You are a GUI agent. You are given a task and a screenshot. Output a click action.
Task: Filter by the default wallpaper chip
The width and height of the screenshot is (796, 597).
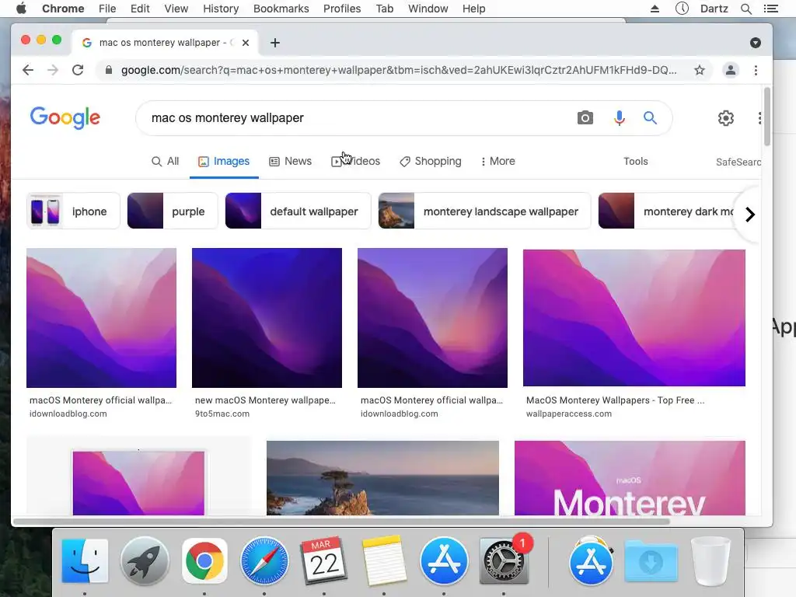coord(298,211)
